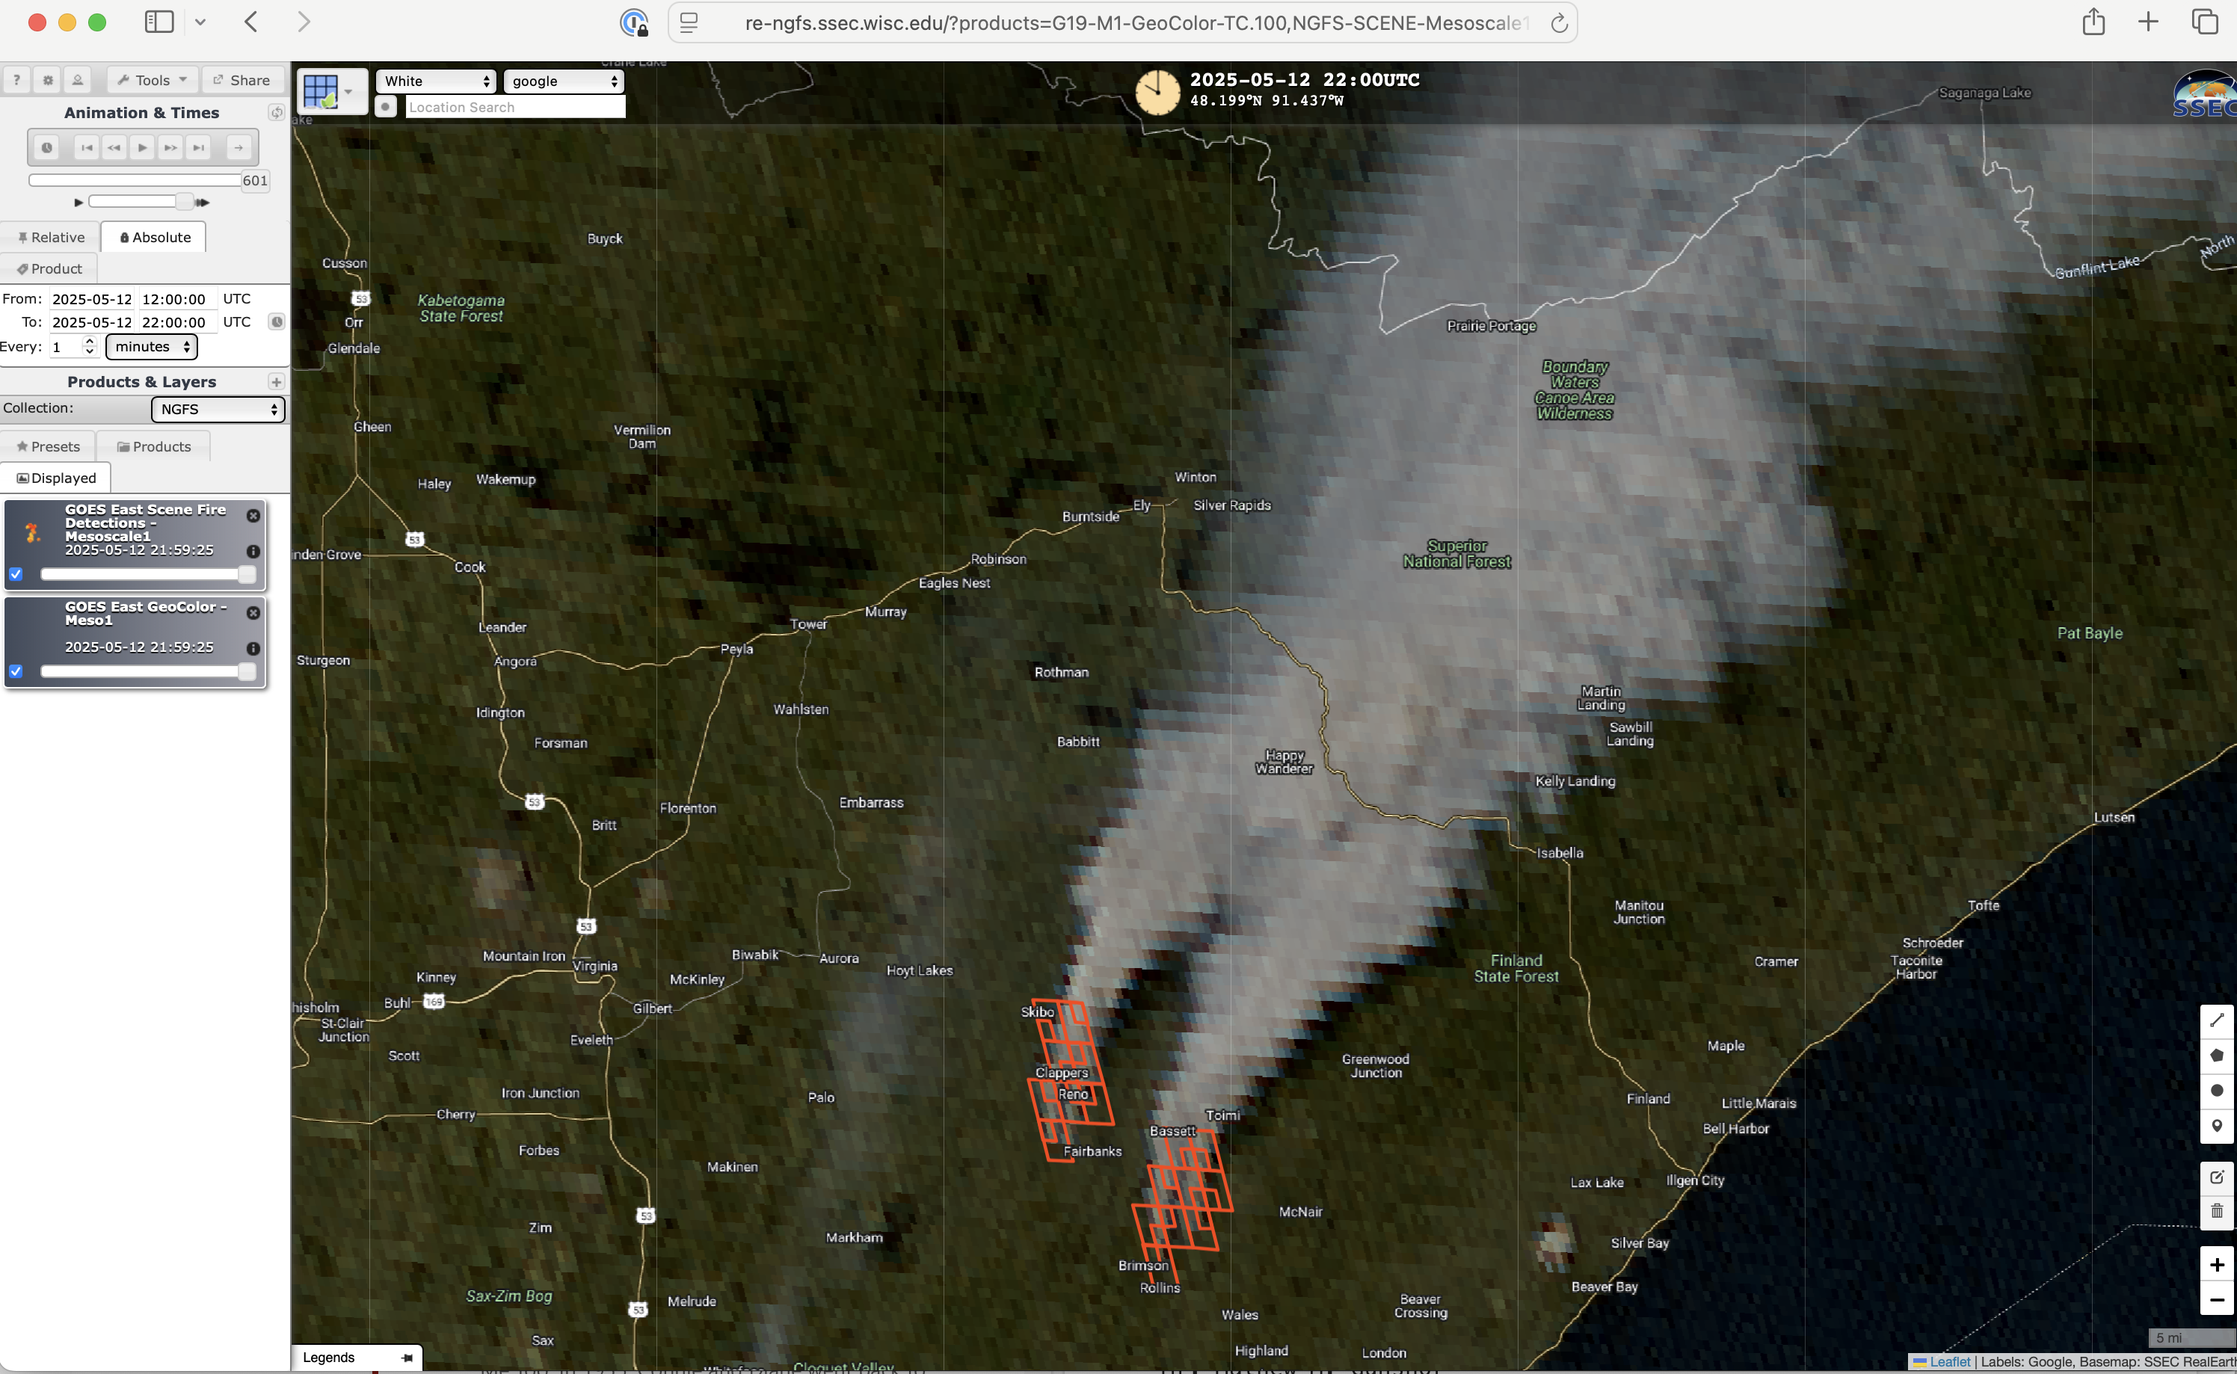Open settings gear in the sidebar toolbar
This screenshot has width=2237, height=1374.
[x=48, y=80]
